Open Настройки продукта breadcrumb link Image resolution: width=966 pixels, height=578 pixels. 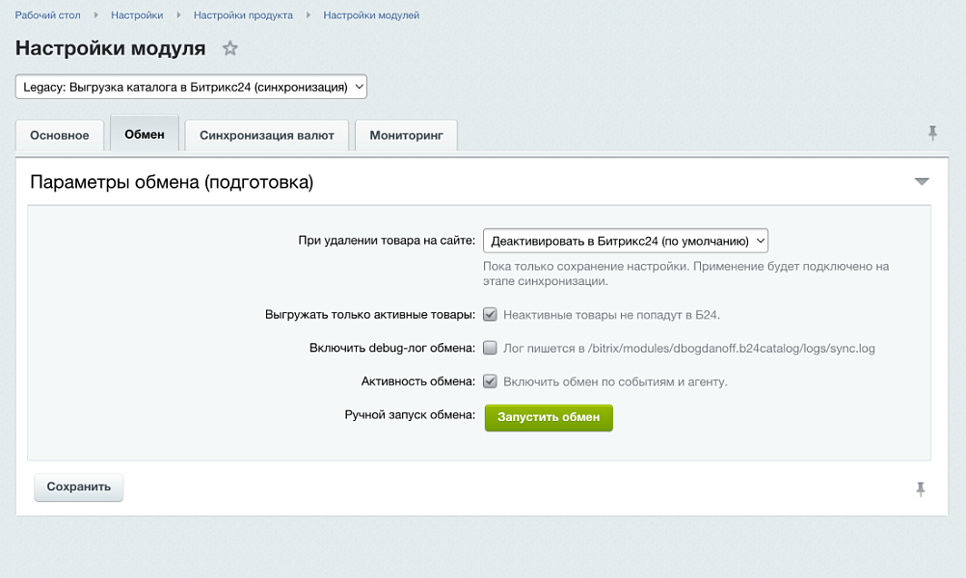point(243,15)
